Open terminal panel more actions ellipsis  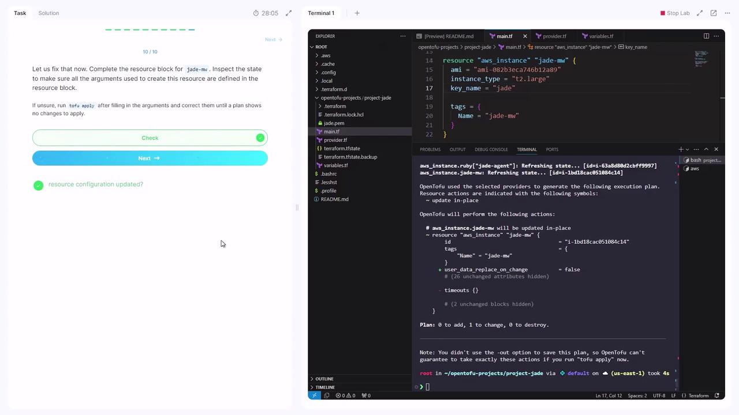(x=696, y=149)
